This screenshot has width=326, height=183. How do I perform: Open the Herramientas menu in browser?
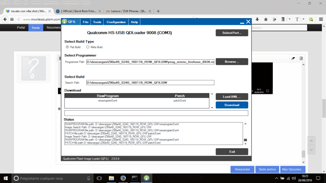point(70,2)
